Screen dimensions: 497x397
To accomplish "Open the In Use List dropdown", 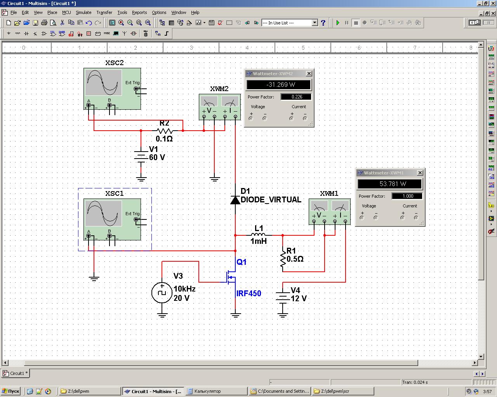I will click(x=315, y=23).
